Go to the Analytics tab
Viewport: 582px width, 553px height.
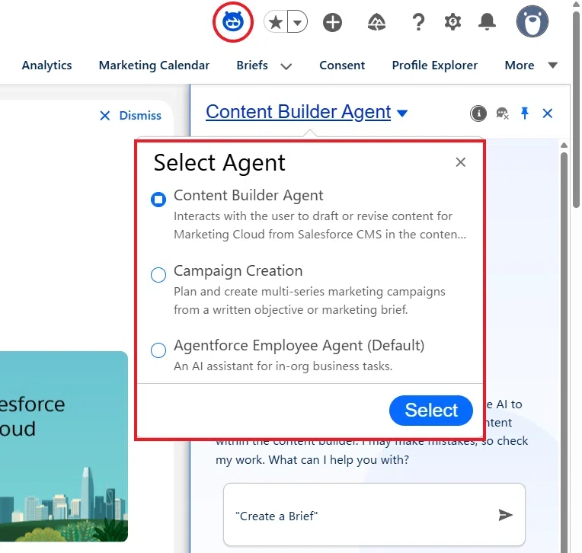coord(46,66)
